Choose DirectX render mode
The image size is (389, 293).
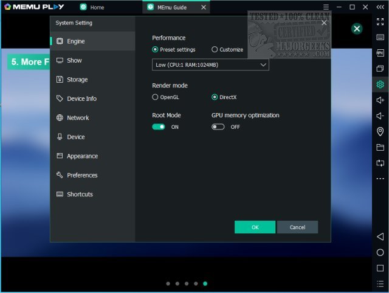click(x=215, y=97)
